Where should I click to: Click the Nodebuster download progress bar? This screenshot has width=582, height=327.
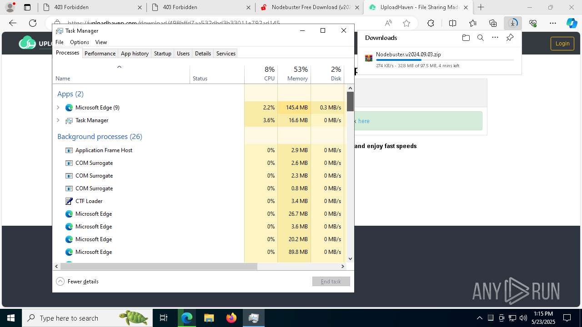(445, 60)
